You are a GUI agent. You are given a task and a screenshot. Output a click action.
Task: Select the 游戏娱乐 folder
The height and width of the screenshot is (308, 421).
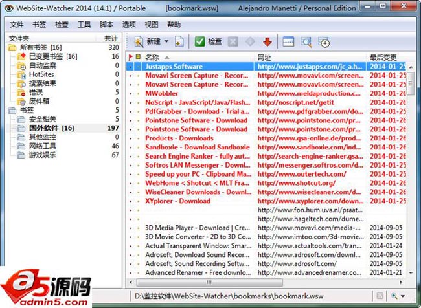42,155
